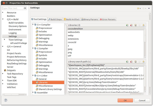Expand the Resource tree node
153x106 pixels.
[3, 13]
